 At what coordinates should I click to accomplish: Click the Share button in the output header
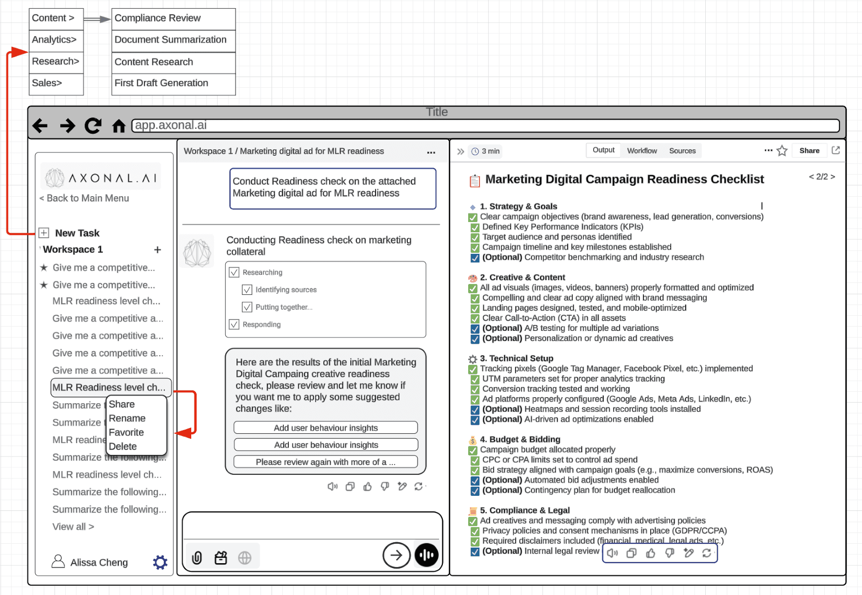coord(809,151)
